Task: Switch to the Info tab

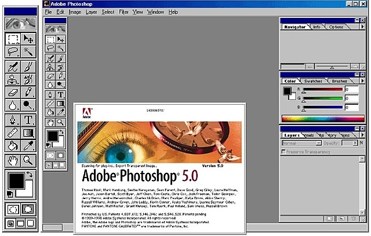Action: click(x=317, y=27)
